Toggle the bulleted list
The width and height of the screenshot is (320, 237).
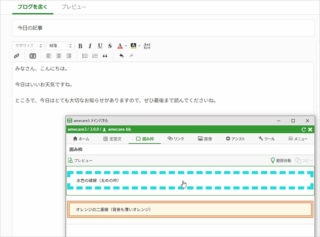85,56
